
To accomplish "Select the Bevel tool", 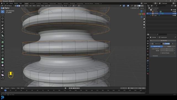I will 2,49.
